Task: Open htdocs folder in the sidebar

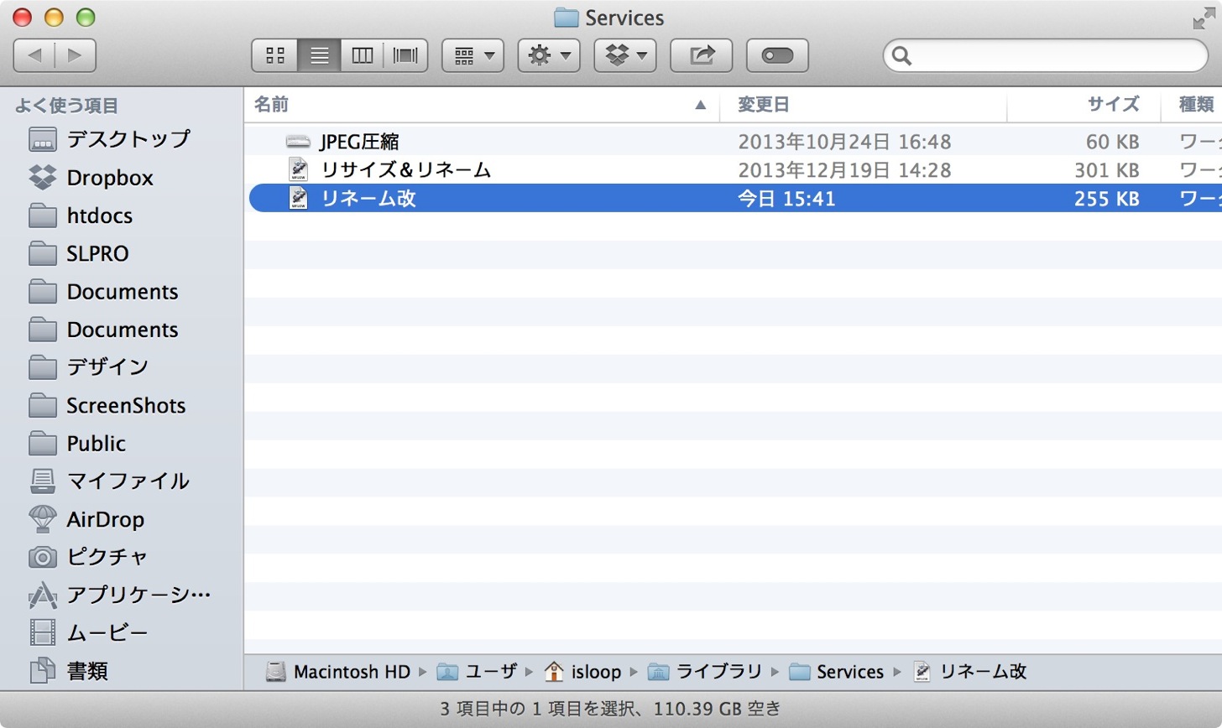Action: pos(81,216)
